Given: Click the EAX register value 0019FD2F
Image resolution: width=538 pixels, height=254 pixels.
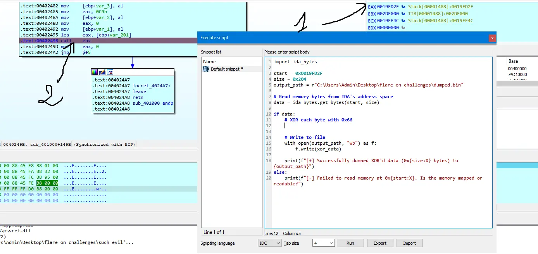Looking at the screenshot, I should click(388, 7).
